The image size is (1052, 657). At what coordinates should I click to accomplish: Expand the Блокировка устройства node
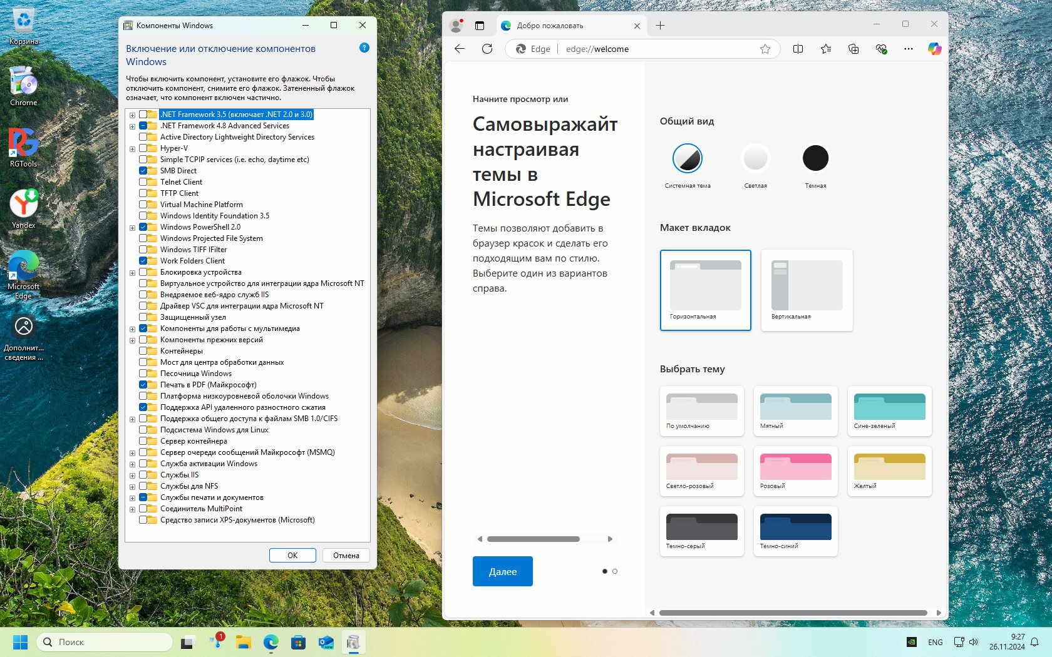click(x=132, y=273)
